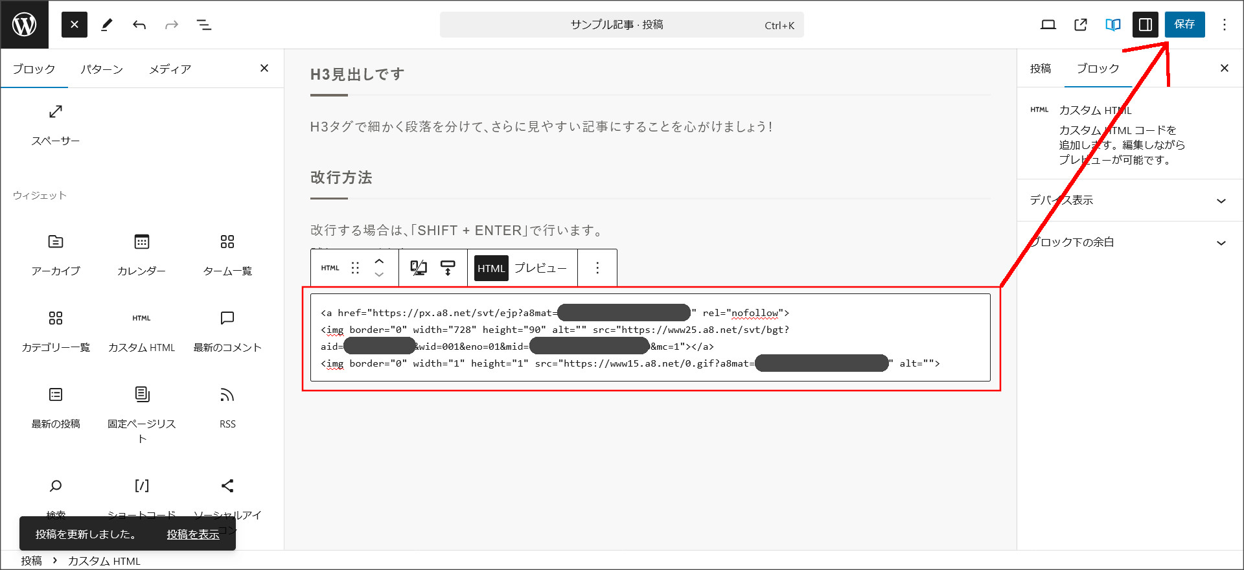Viewport: 1244px width, 570px height.
Task: Insert the カスタム HTML block
Action: [141, 331]
